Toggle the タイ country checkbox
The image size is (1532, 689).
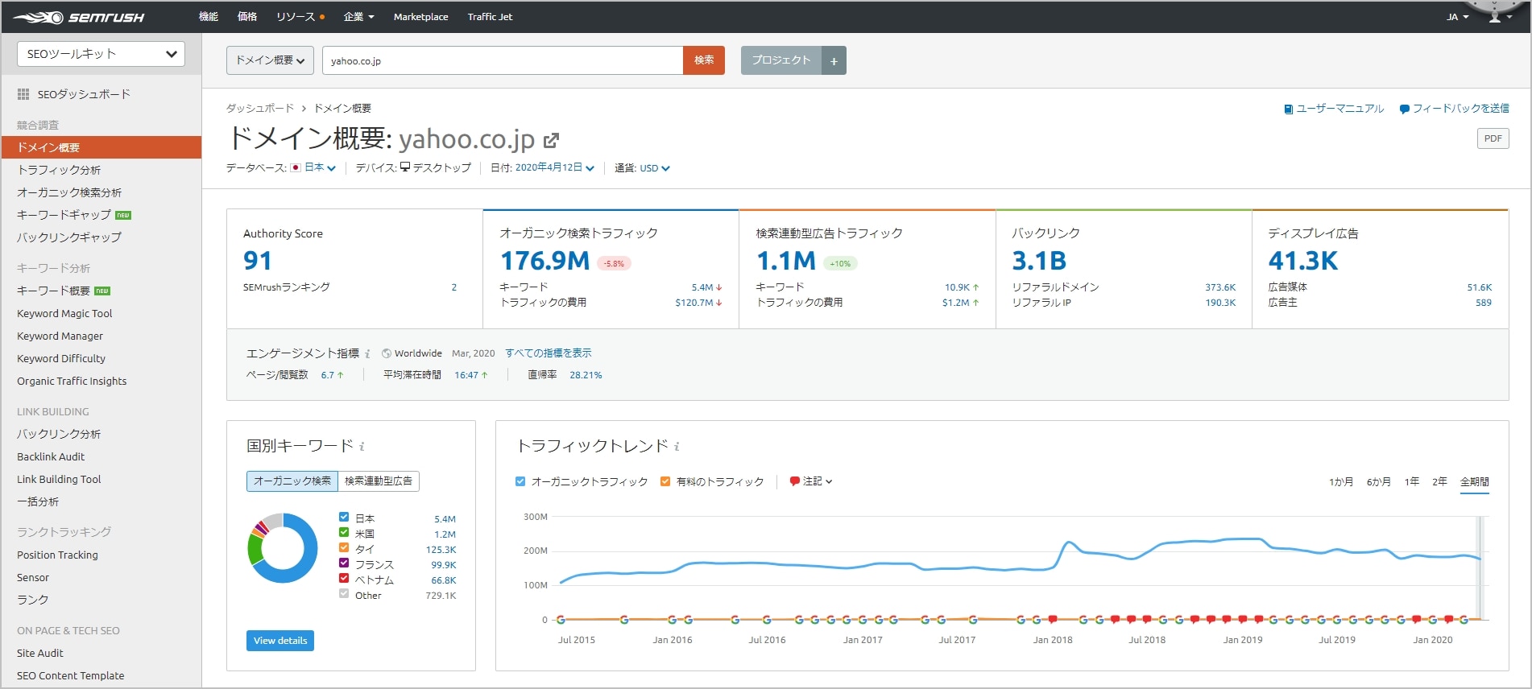coord(344,548)
